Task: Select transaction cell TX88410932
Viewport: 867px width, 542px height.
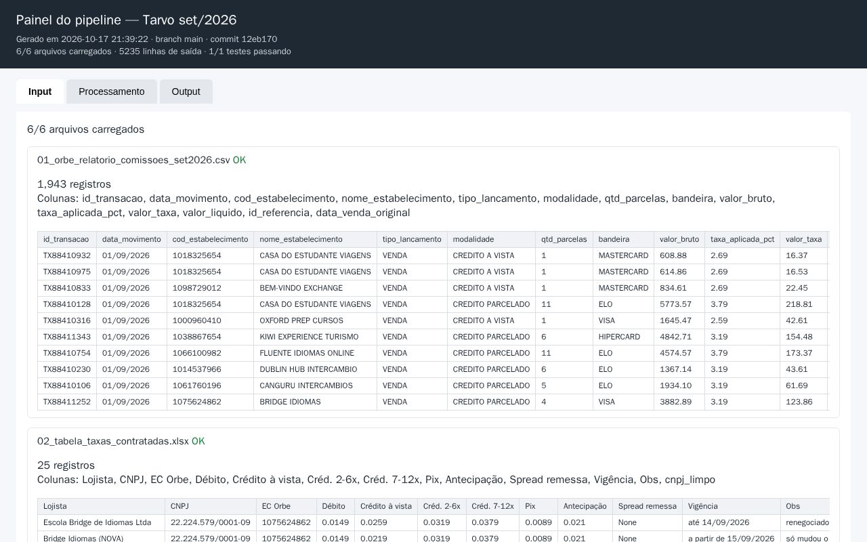Action: pos(67,256)
